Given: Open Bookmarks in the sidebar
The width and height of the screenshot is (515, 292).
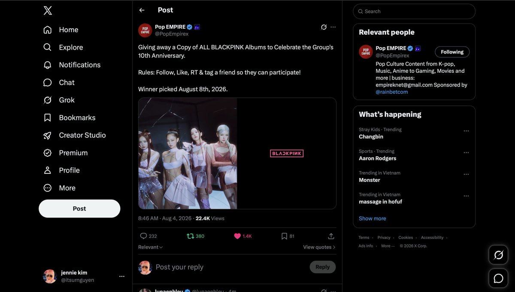Looking at the screenshot, I should coord(69,117).
